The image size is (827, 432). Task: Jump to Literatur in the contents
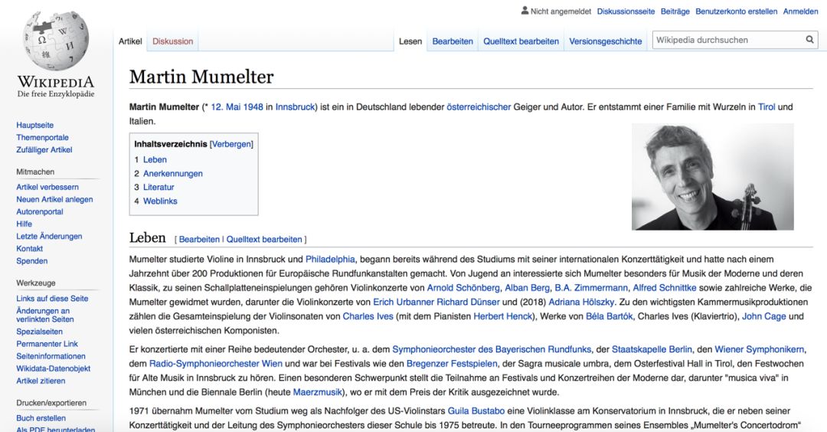point(159,187)
